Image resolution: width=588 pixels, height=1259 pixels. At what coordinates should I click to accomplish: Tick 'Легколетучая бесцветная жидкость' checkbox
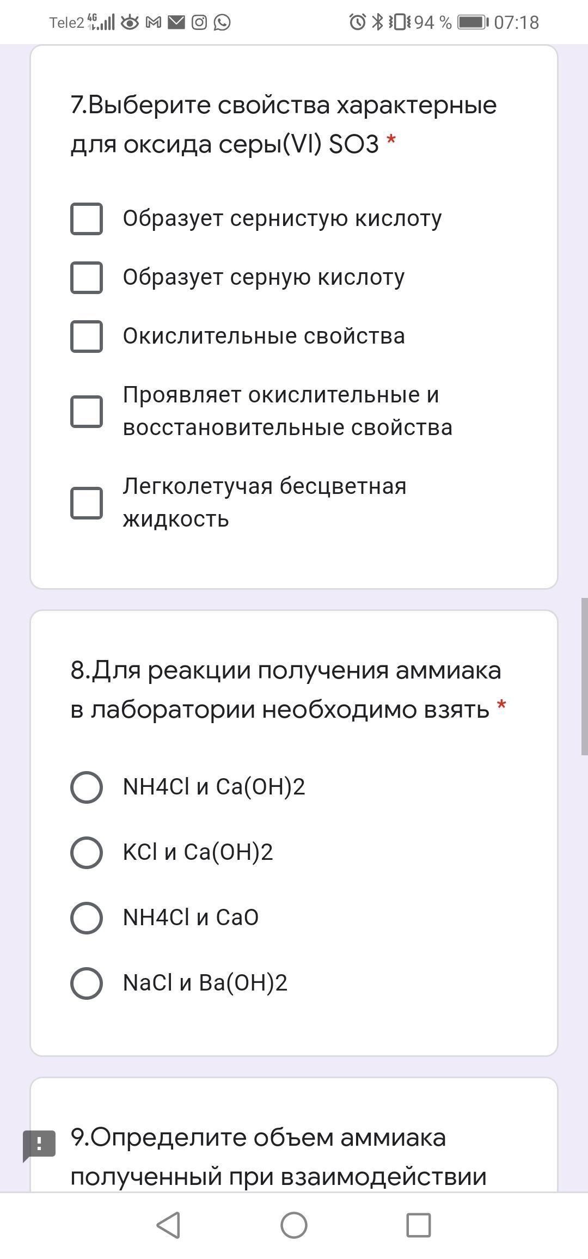tap(87, 503)
